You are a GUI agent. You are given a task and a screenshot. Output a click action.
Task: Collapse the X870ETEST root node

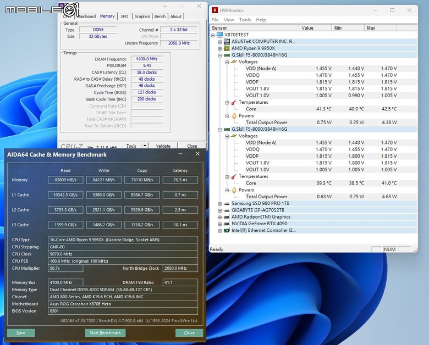tap(213, 35)
